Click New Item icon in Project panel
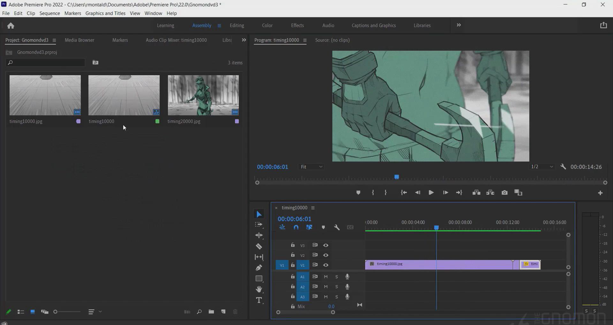The height and width of the screenshot is (325, 613). [x=223, y=312]
